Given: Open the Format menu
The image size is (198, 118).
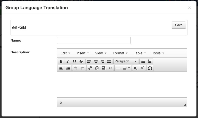Looking at the screenshot, I should click(120, 53).
